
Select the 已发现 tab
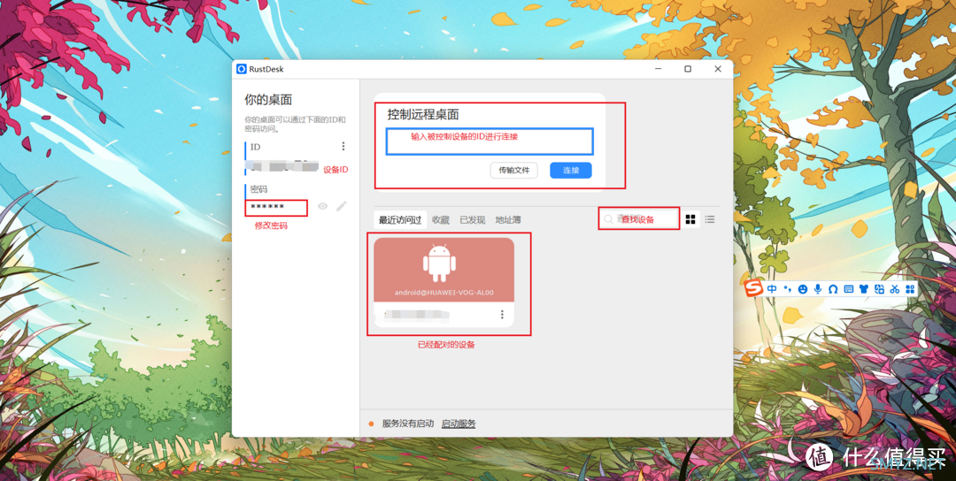pyautogui.click(x=473, y=220)
